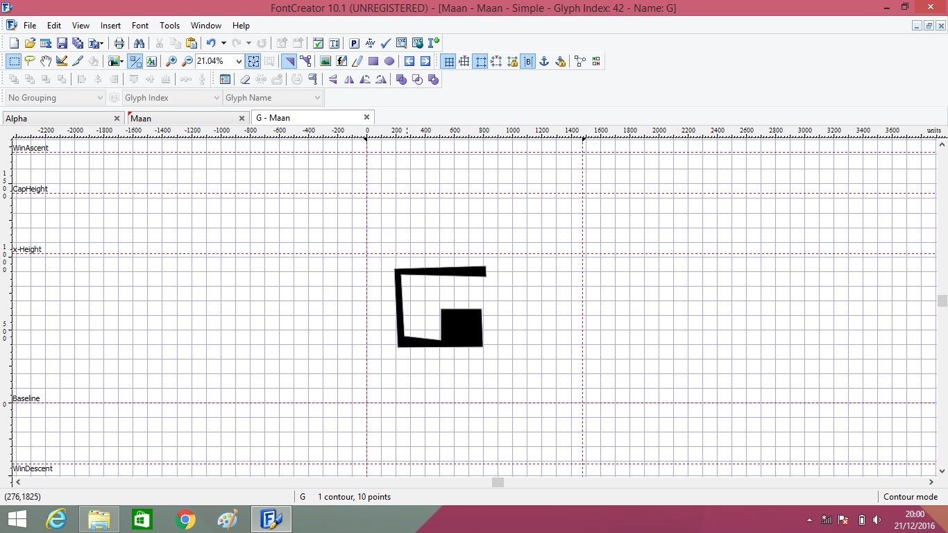Open the Glyph Name dropdown
Image resolution: width=948 pixels, height=533 pixels.
pyautogui.click(x=317, y=98)
